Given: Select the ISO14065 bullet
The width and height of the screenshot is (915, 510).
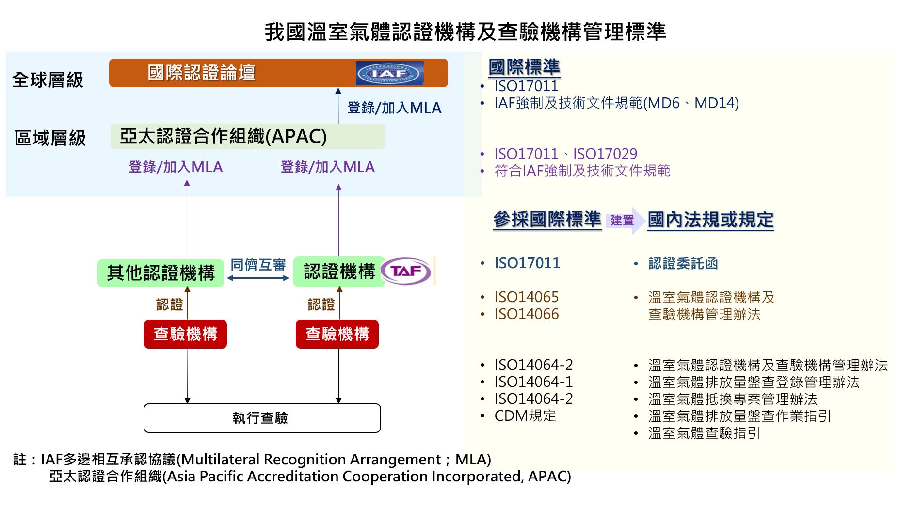Looking at the screenshot, I should coord(527,297).
